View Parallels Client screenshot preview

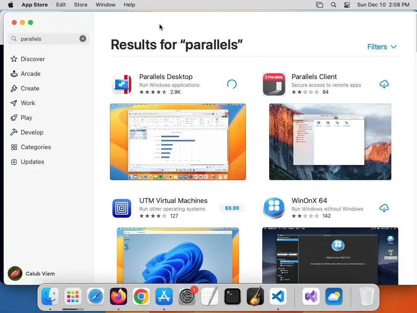[x=330, y=142]
